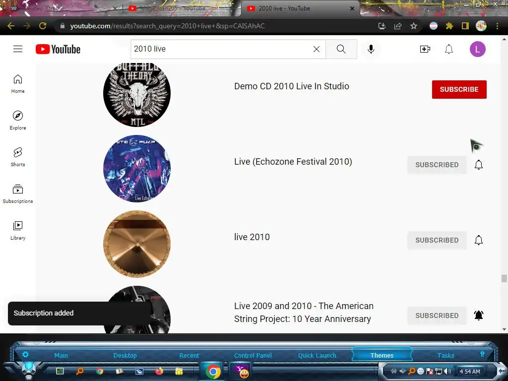The height and width of the screenshot is (381, 508).
Task: Open the live 2010 channel title
Action: tap(252, 237)
